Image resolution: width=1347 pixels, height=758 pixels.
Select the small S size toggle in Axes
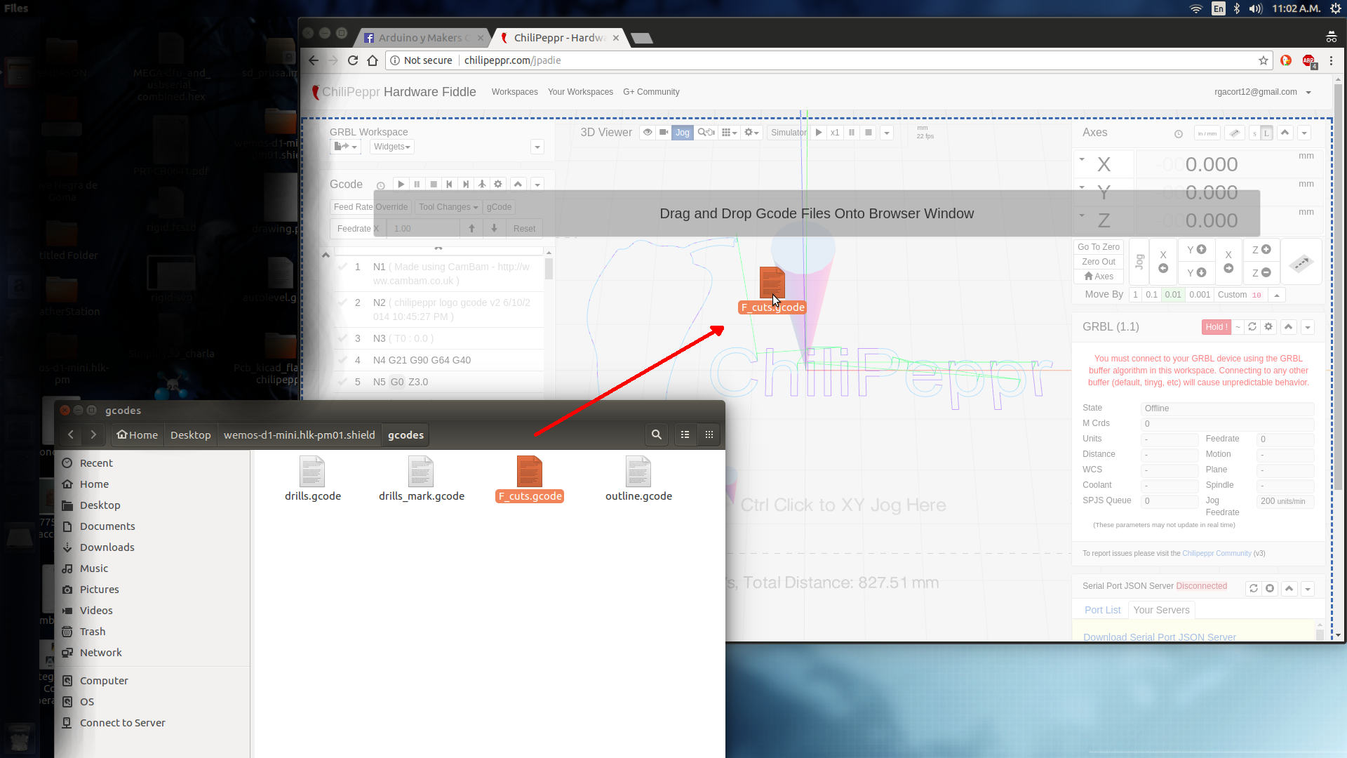pyautogui.click(x=1254, y=133)
